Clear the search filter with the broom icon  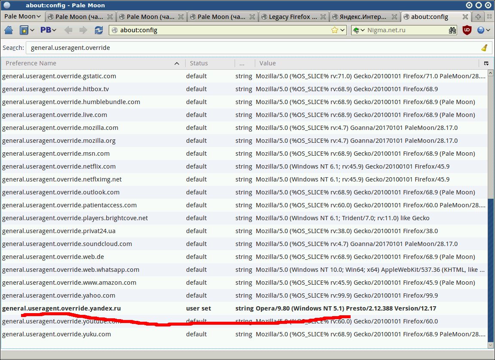click(484, 48)
